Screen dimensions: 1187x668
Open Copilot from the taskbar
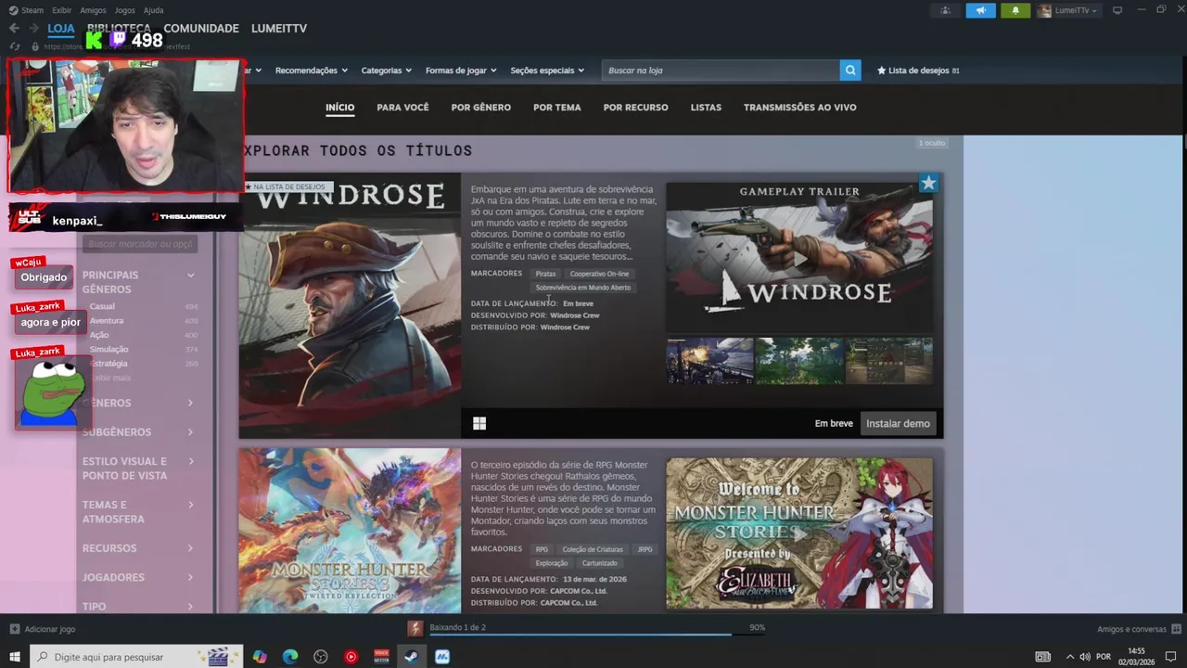point(260,657)
